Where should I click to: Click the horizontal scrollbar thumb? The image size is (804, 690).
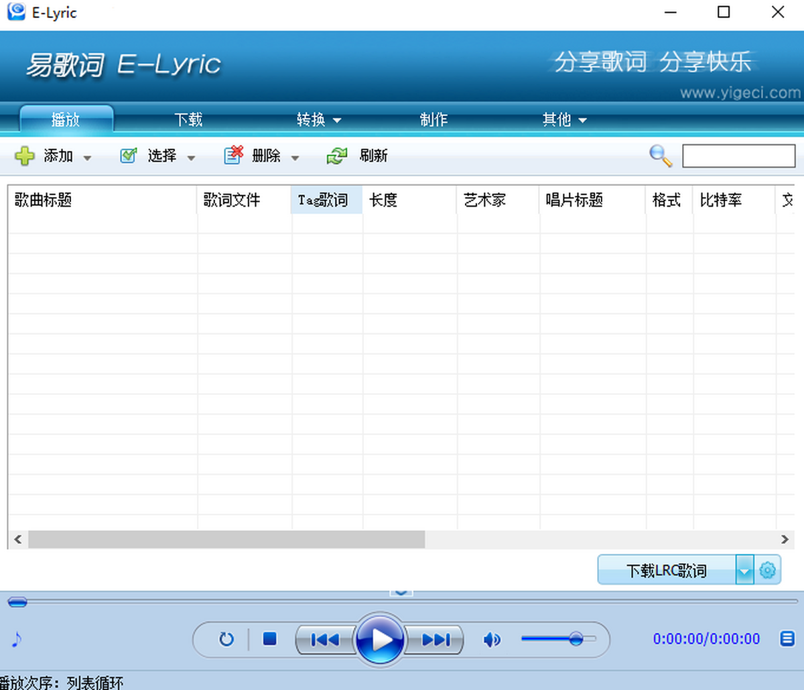[x=226, y=539]
